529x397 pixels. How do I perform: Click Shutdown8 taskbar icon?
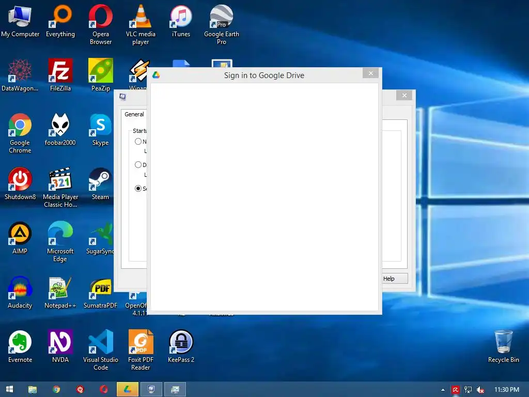(80, 390)
